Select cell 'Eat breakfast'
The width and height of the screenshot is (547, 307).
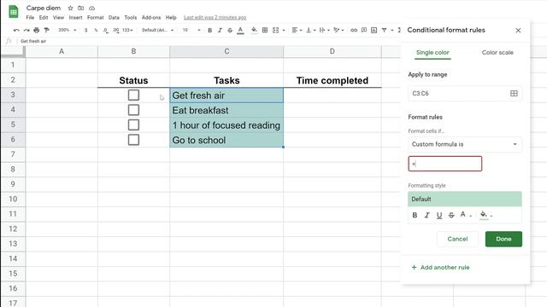click(x=226, y=110)
